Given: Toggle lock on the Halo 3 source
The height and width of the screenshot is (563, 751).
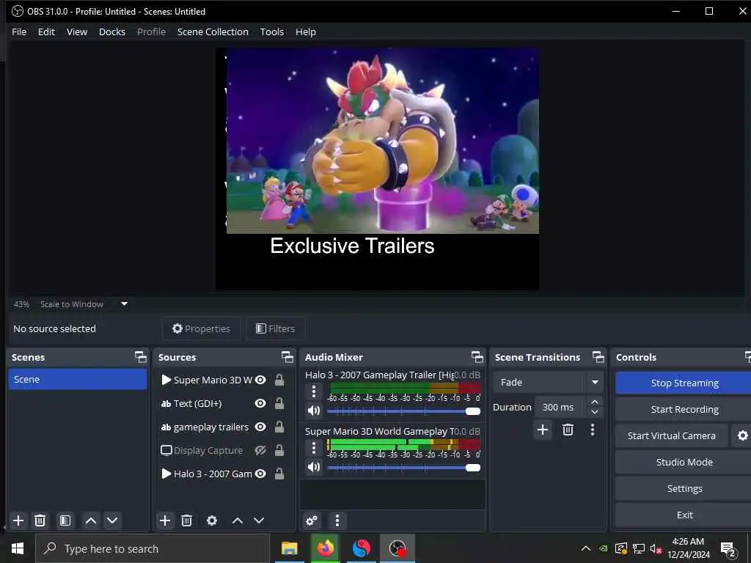Looking at the screenshot, I should tap(279, 474).
